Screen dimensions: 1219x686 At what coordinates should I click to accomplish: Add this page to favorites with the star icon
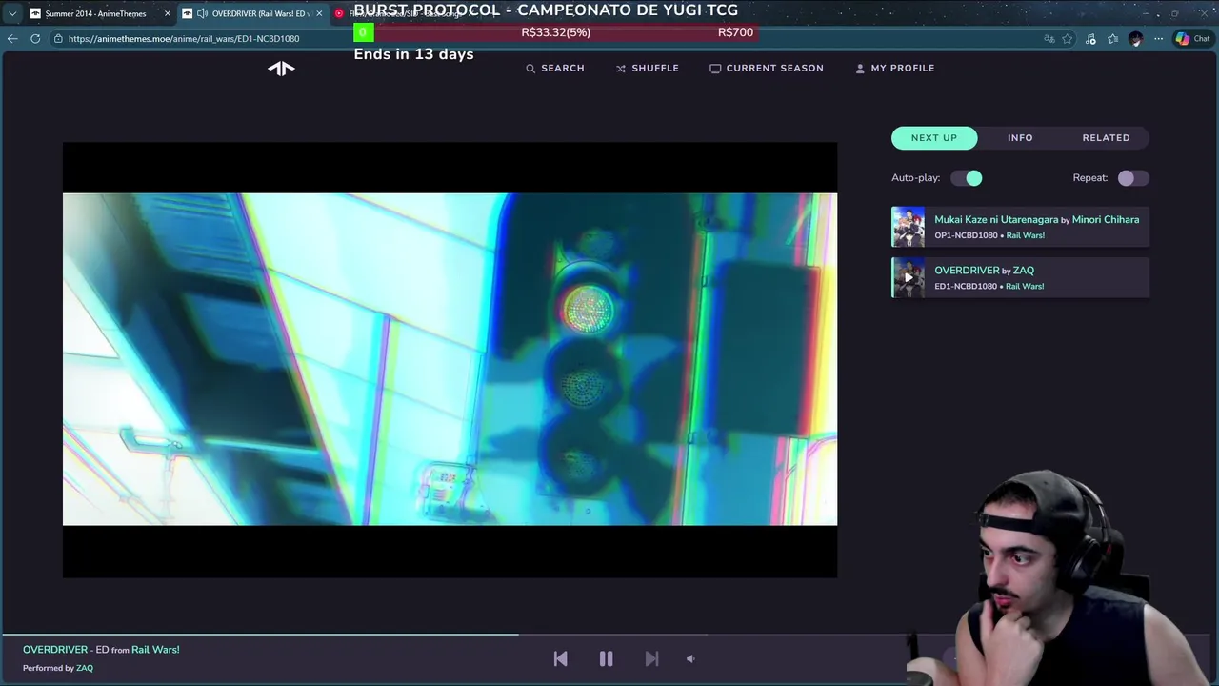[1068, 39]
